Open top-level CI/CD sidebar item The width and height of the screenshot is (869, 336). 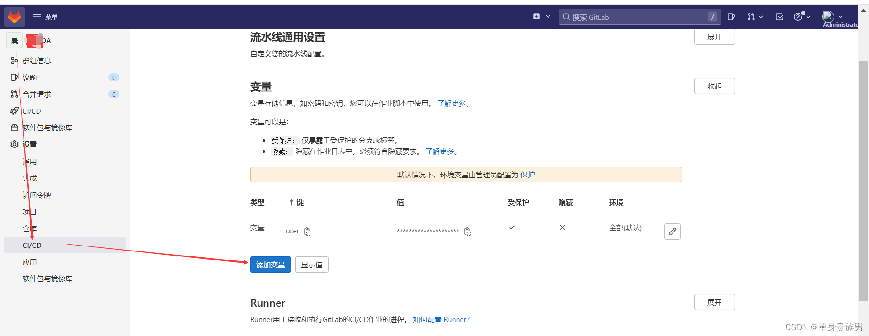click(32, 111)
